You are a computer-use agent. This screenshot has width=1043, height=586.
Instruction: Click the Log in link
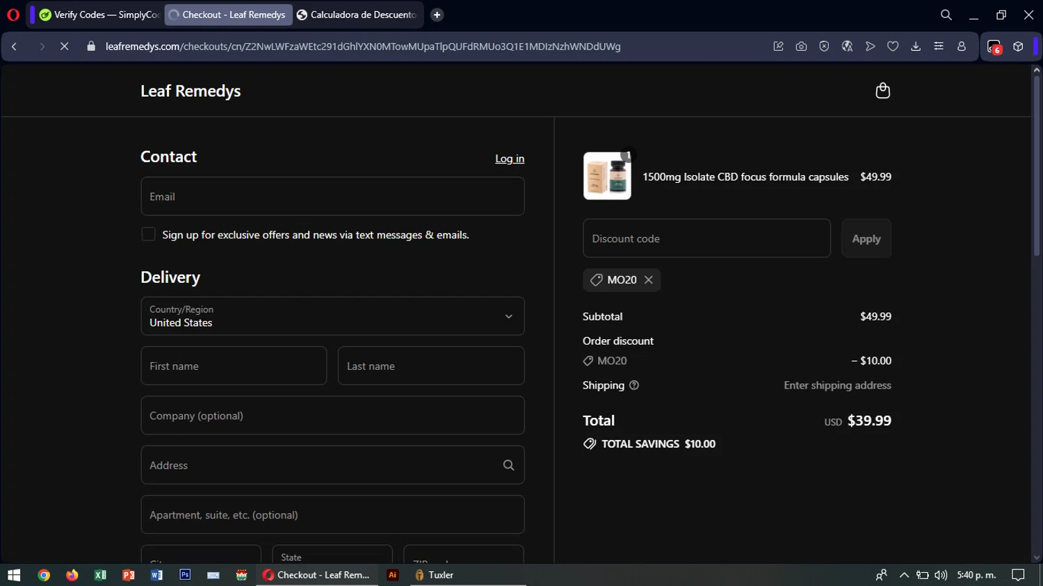pyautogui.click(x=510, y=158)
